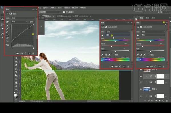Open the Window (W) menu
Viewport: 171px width, 113px height.
75,8
